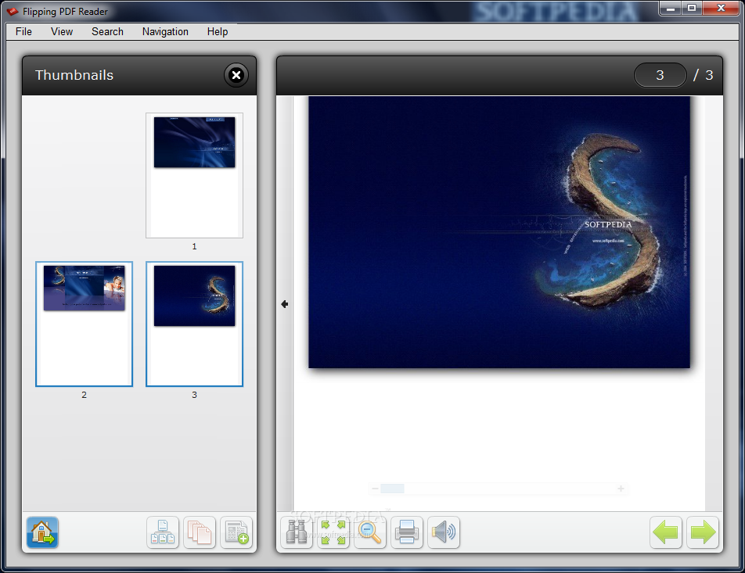Maximize the Flipping PDF Reader window
The height and width of the screenshot is (573, 745).
[x=693, y=9]
